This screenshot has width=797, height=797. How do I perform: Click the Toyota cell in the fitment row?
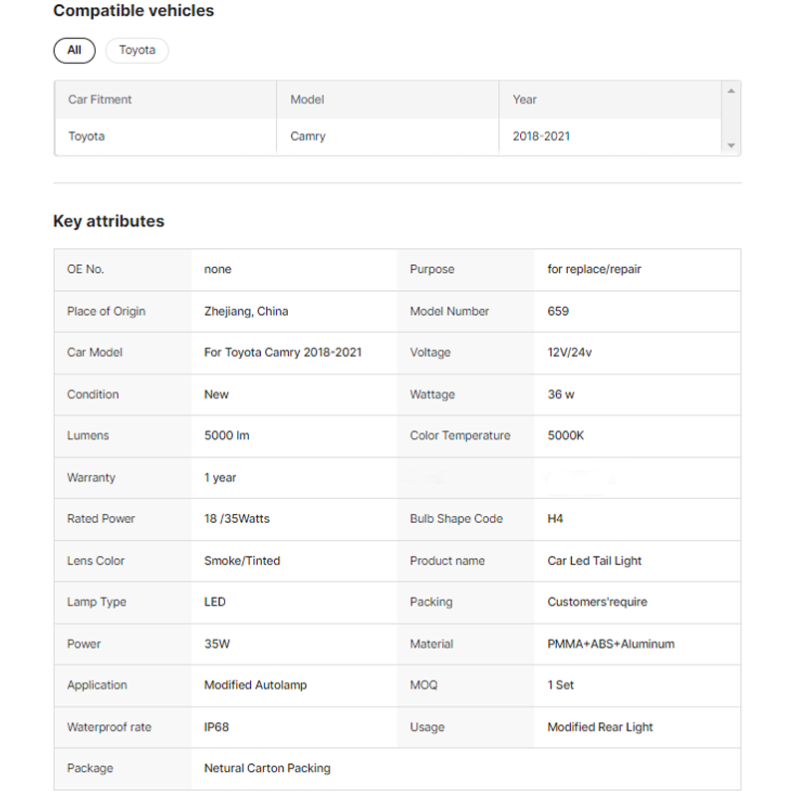pyautogui.click(x=86, y=136)
